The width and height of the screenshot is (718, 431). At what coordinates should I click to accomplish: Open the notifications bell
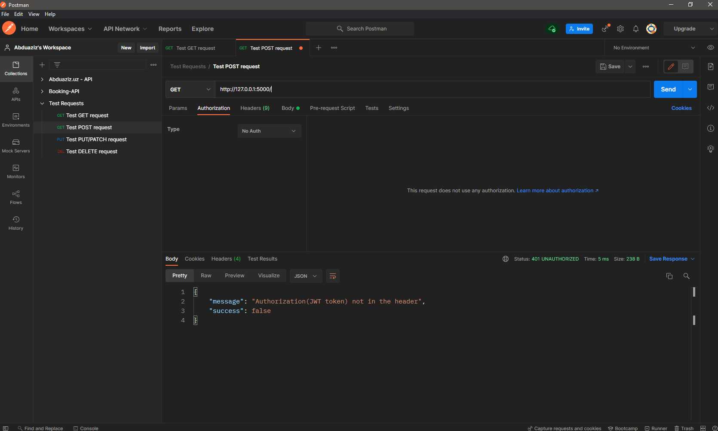tap(636, 29)
